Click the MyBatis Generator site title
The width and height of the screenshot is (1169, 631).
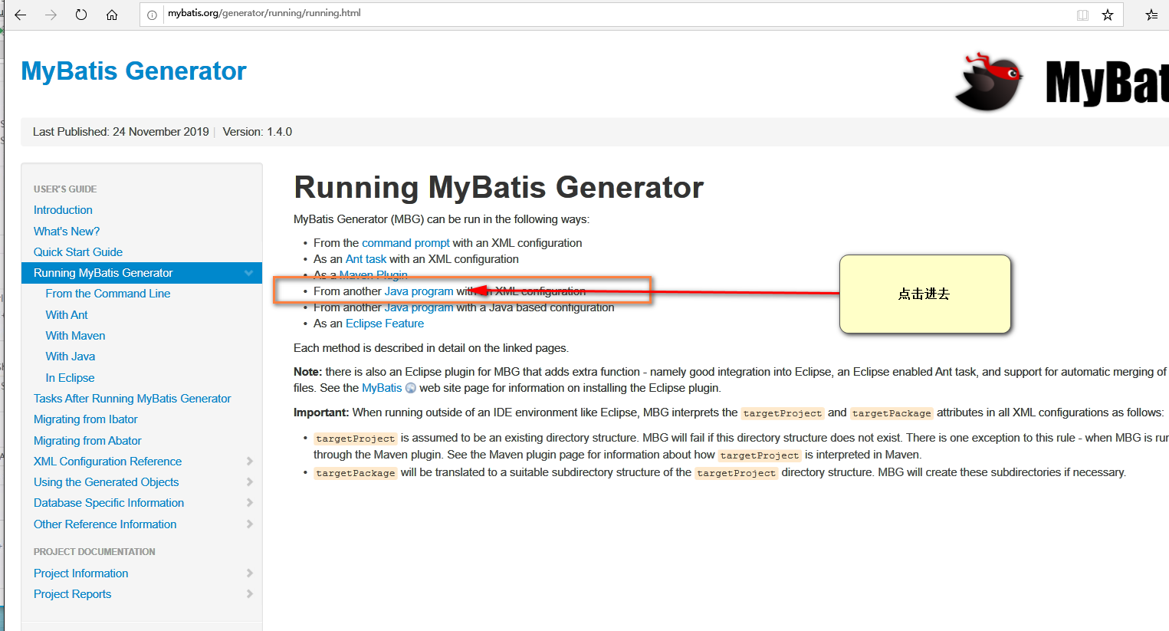(133, 71)
